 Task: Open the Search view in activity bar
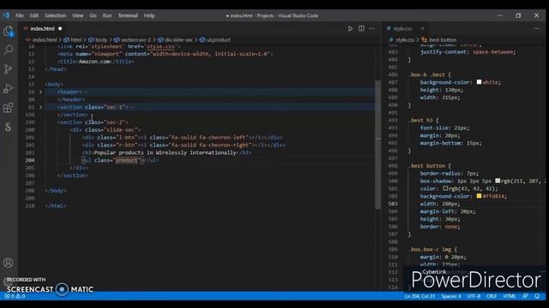point(9,50)
